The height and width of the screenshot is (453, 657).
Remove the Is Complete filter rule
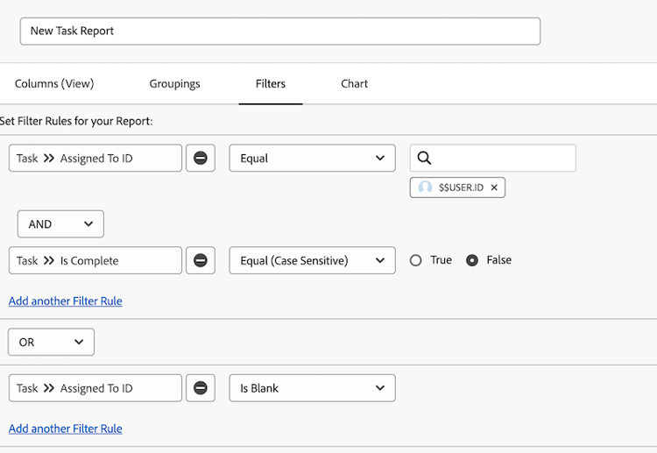click(201, 260)
